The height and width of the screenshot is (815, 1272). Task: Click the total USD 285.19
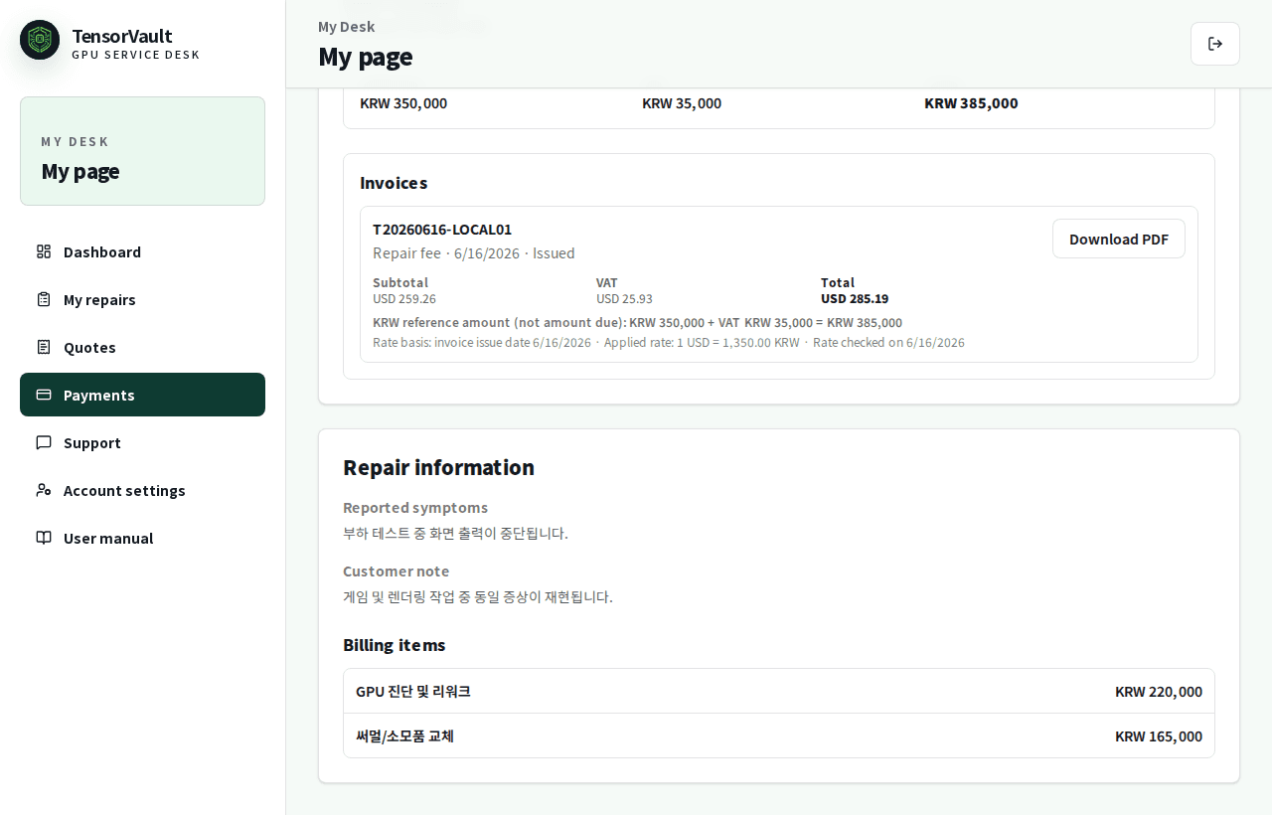855,298
